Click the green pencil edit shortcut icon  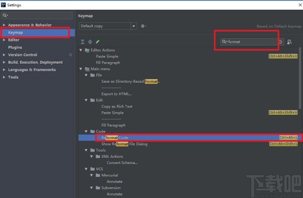coord(98,42)
